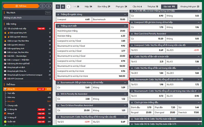This screenshot has width=204, height=127.
Task: Pick Free kick at 17.00
Action: pyautogui.click(x=189, y=113)
